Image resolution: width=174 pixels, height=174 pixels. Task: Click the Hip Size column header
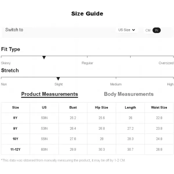pyautogui.click(x=101, y=107)
